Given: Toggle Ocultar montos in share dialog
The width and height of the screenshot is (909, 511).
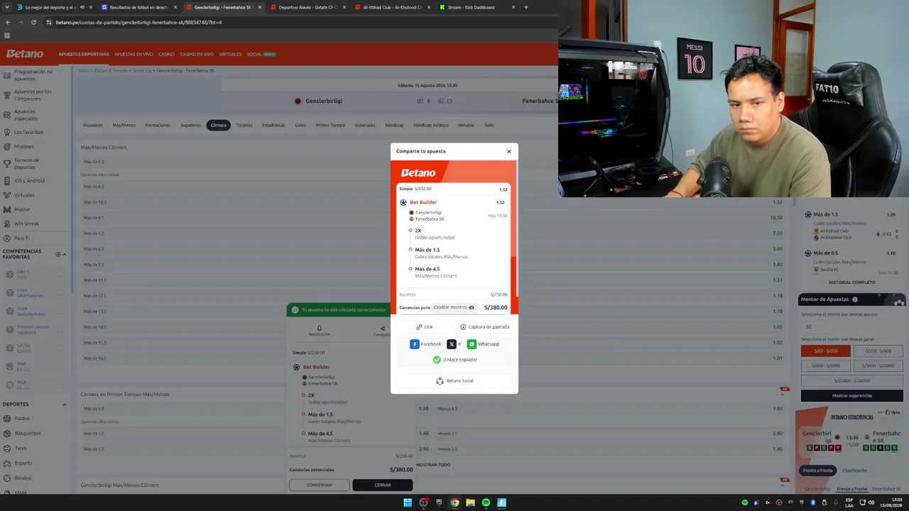Looking at the screenshot, I should coord(454,307).
